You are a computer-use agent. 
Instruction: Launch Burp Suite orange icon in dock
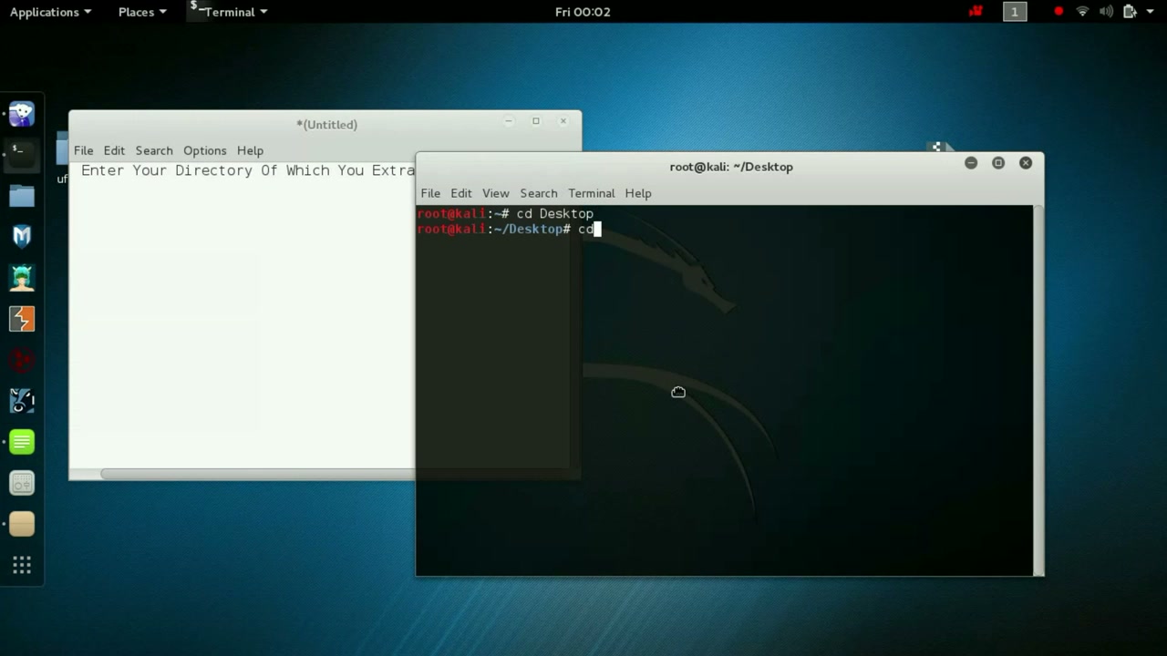coord(22,318)
